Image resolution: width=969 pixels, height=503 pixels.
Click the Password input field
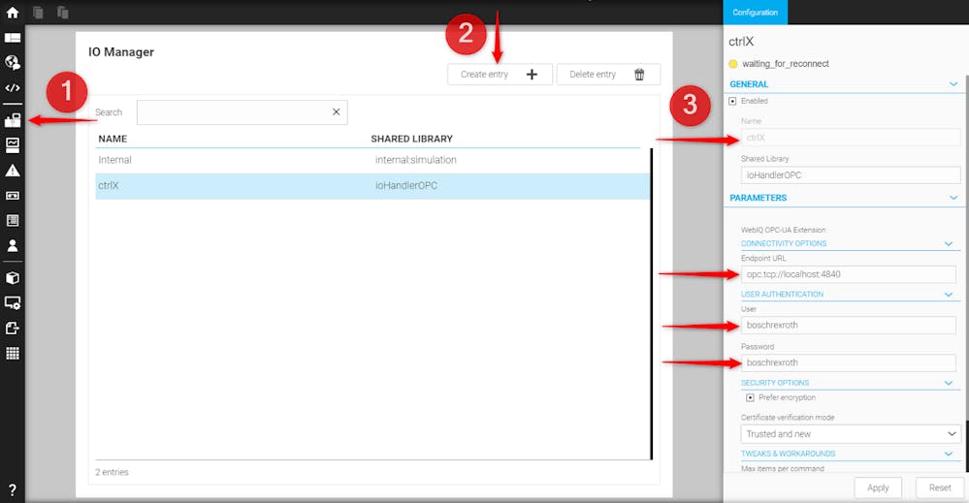[848, 362]
